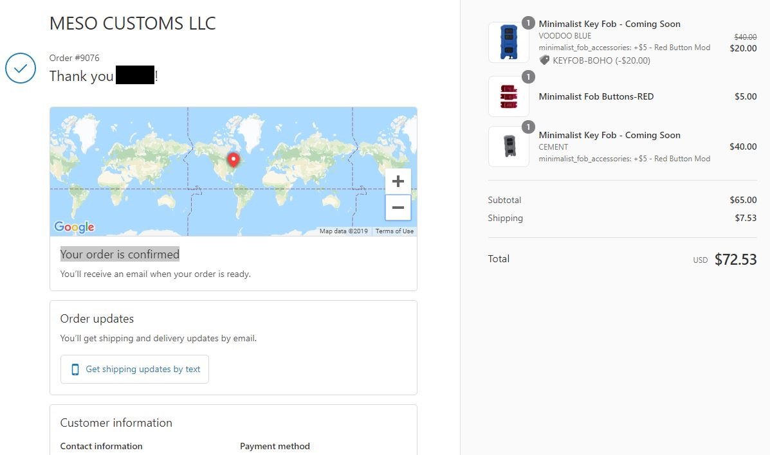770x455 pixels.
Task: Get shipping updates by text
Action: pyautogui.click(x=134, y=369)
